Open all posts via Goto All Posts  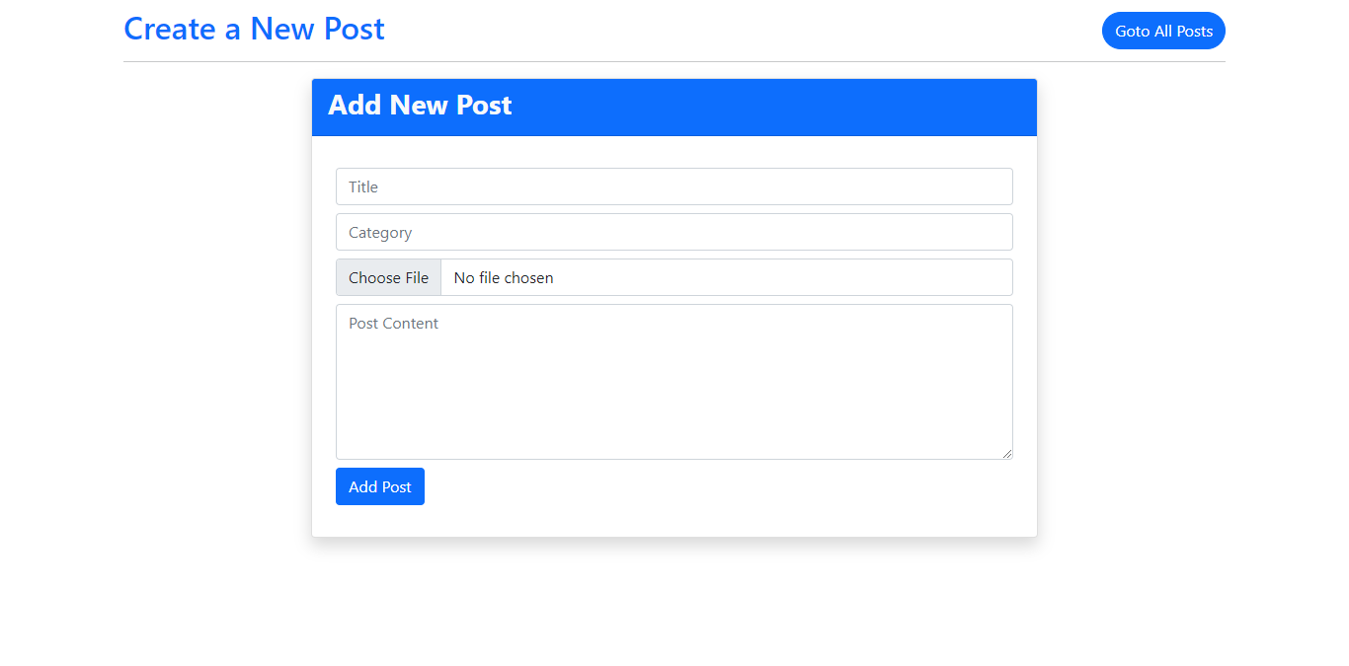pos(1163,31)
